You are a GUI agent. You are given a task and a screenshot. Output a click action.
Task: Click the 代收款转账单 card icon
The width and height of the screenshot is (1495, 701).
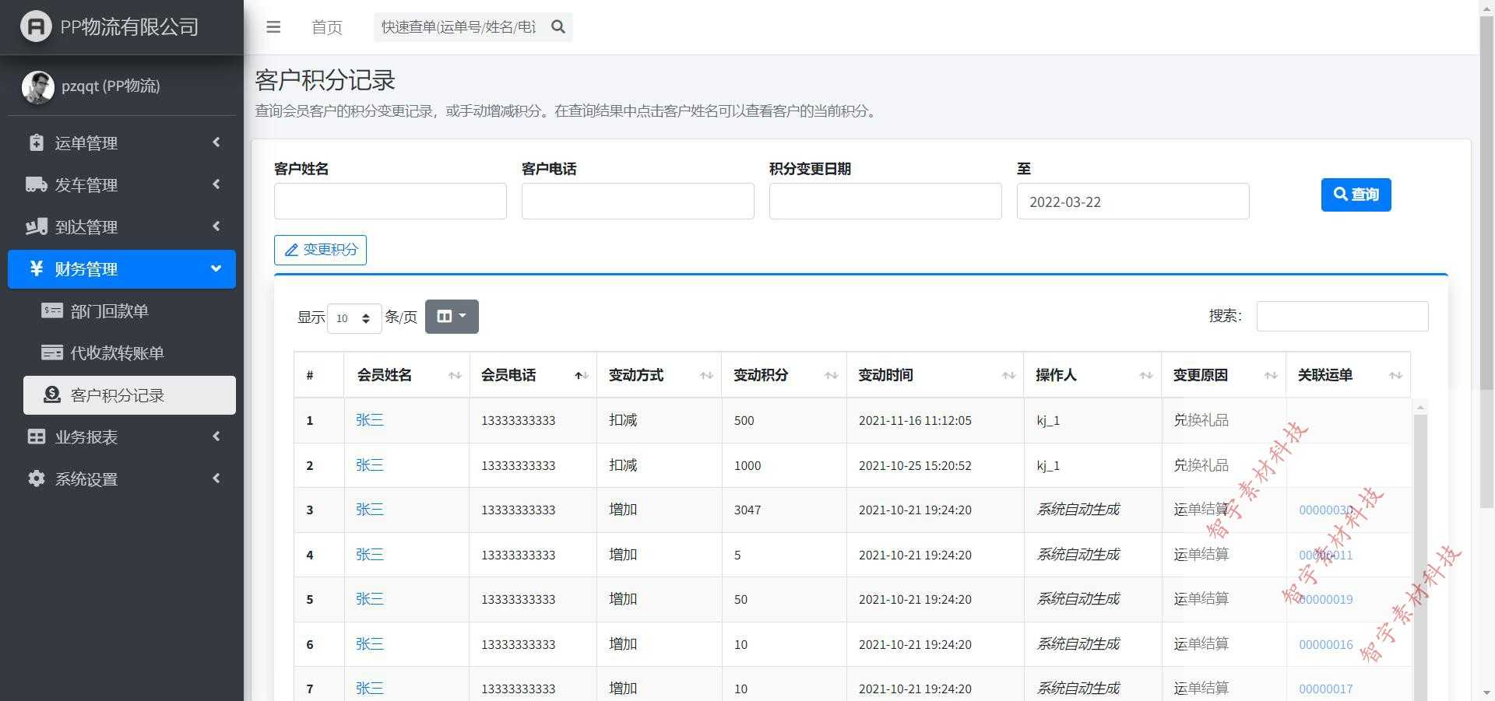pyautogui.click(x=52, y=352)
